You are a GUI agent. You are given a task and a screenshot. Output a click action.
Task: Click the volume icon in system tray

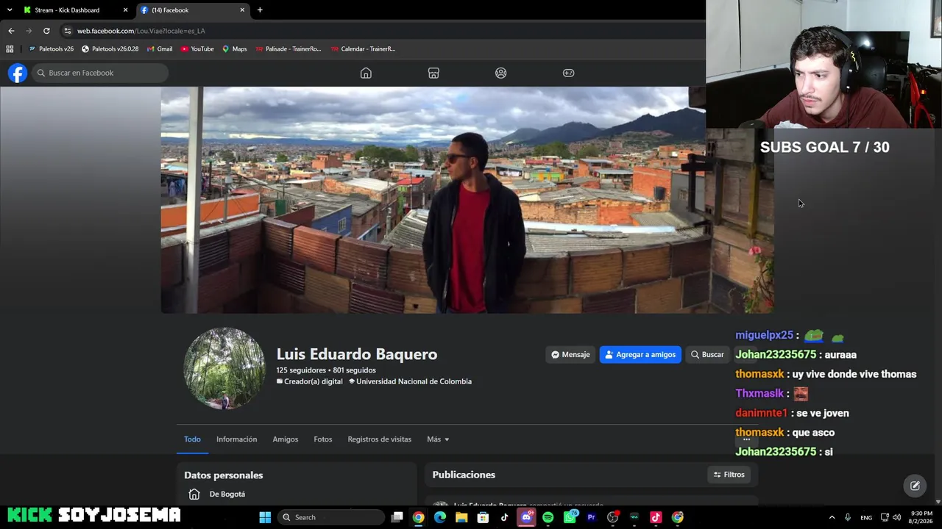(x=896, y=517)
